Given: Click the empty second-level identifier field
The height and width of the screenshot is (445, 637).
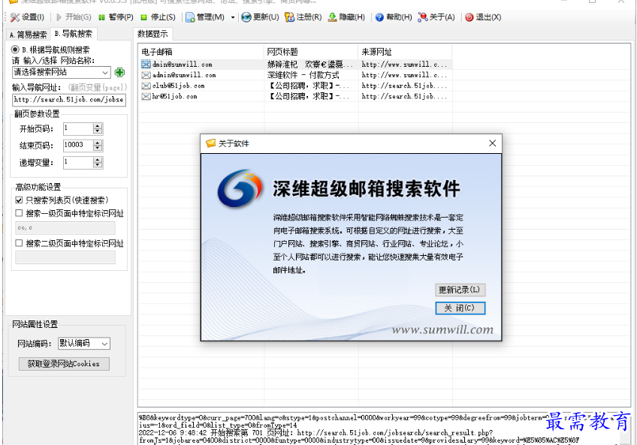Looking at the screenshot, I should (x=65, y=257).
